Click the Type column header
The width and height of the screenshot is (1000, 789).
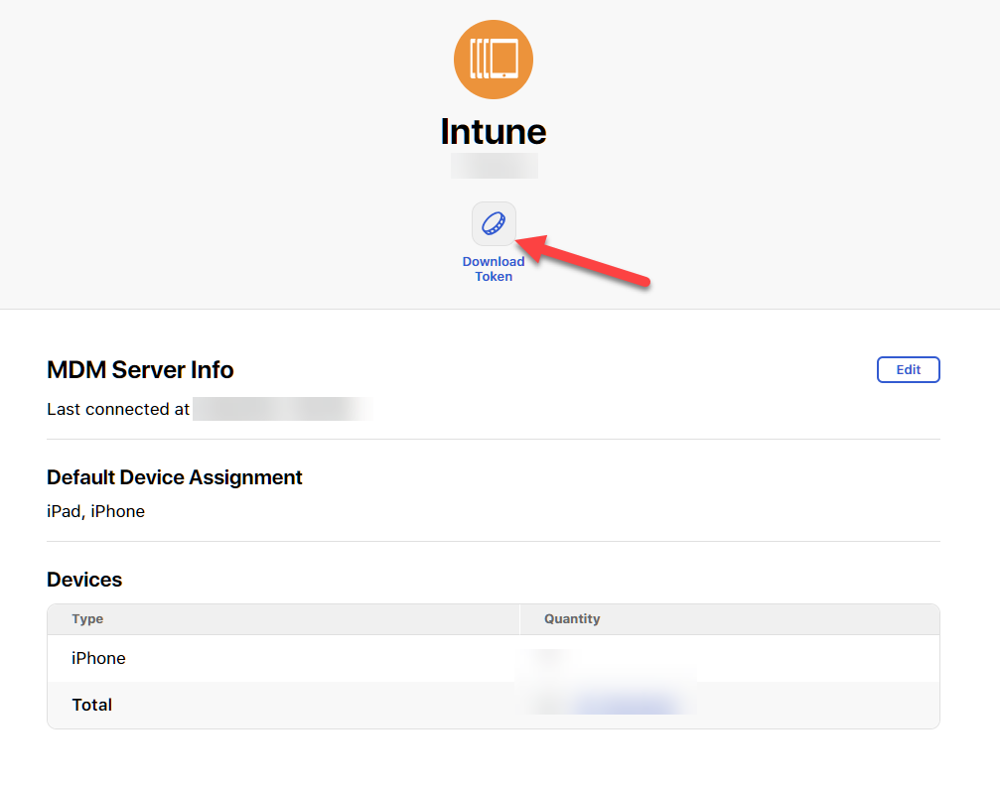[x=87, y=619]
